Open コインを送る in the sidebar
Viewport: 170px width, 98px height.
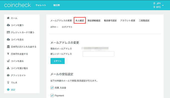coord(17,61)
